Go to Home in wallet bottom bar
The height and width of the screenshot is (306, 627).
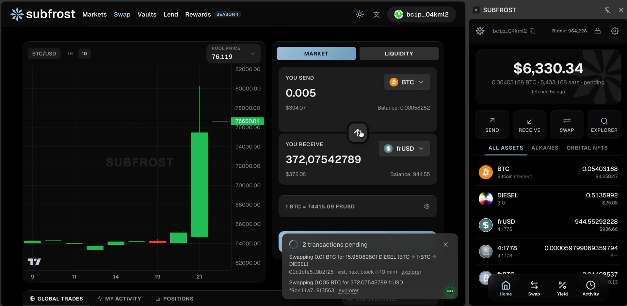(506, 288)
